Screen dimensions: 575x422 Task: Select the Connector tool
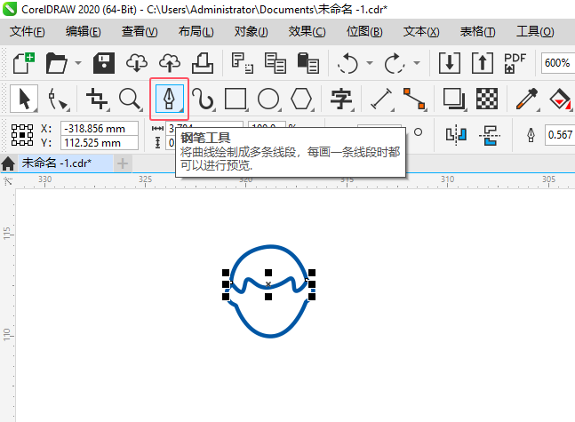(x=414, y=99)
